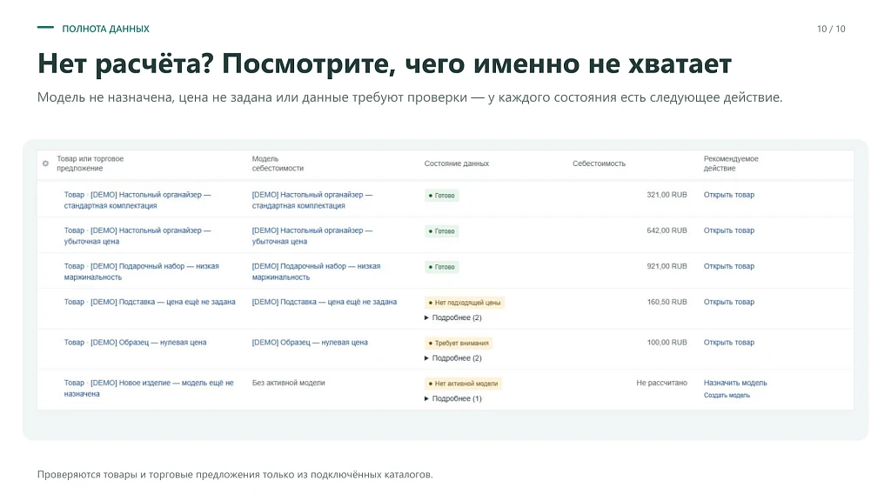
Task: Click the "Готово" badge in the 321,00 RUB row
Action: coord(441,196)
